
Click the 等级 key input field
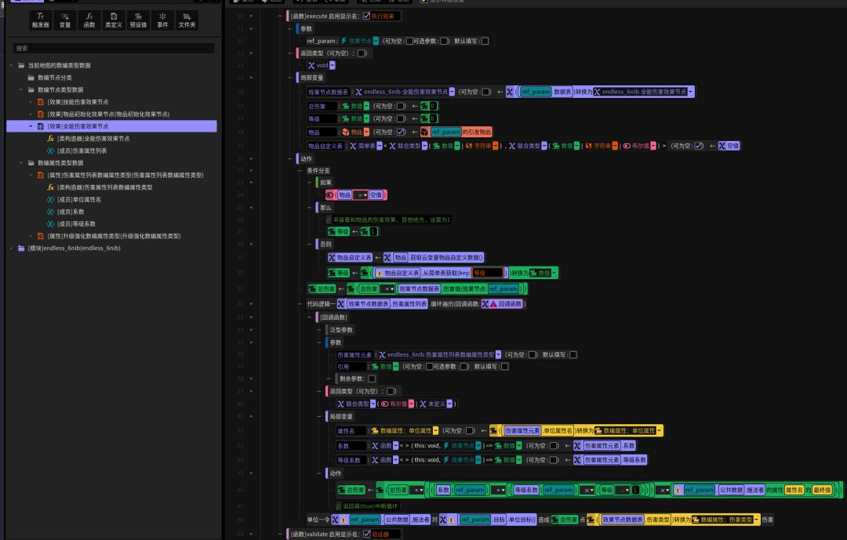pyautogui.click(x=486, y=273)
